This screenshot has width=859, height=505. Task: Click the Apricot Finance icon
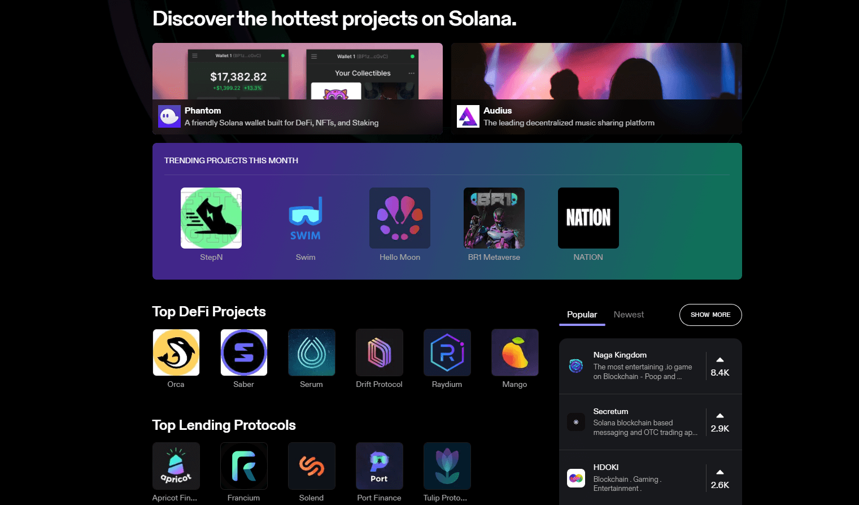[x=176, y=466]
